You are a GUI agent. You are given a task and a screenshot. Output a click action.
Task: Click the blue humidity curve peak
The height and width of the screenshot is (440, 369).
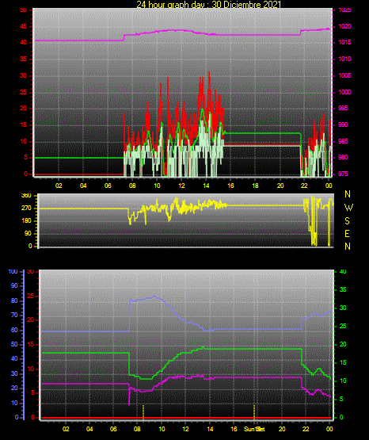(154, 296)
